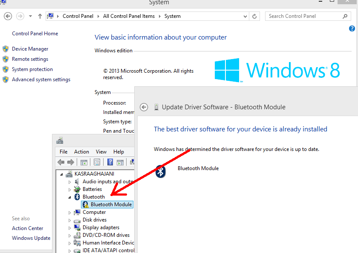
Task: Open the View menu in Device Manager
Action: click(x=101, y=152)
